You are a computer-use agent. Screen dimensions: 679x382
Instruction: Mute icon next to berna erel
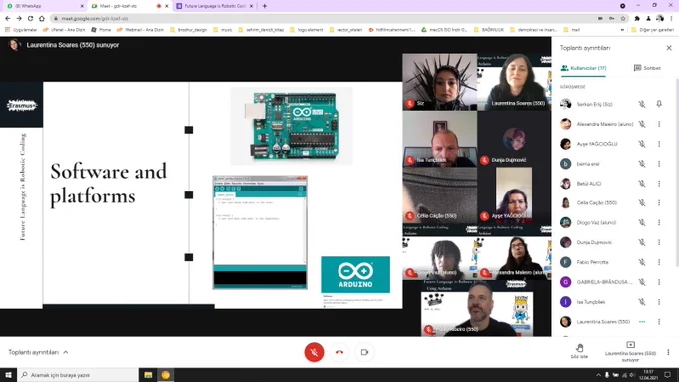coord(642,164)
